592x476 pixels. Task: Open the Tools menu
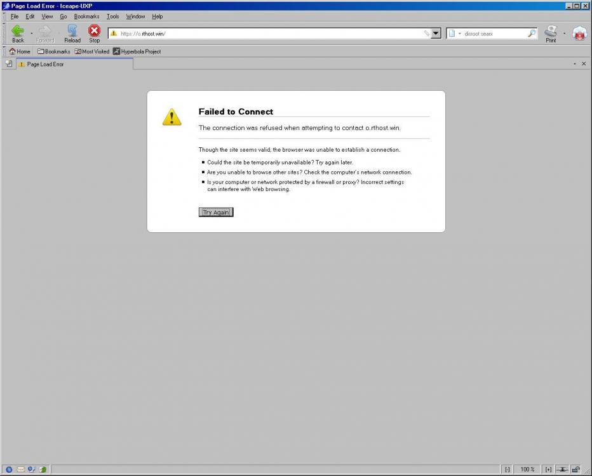pyautogui.click(x=112, y=17)
